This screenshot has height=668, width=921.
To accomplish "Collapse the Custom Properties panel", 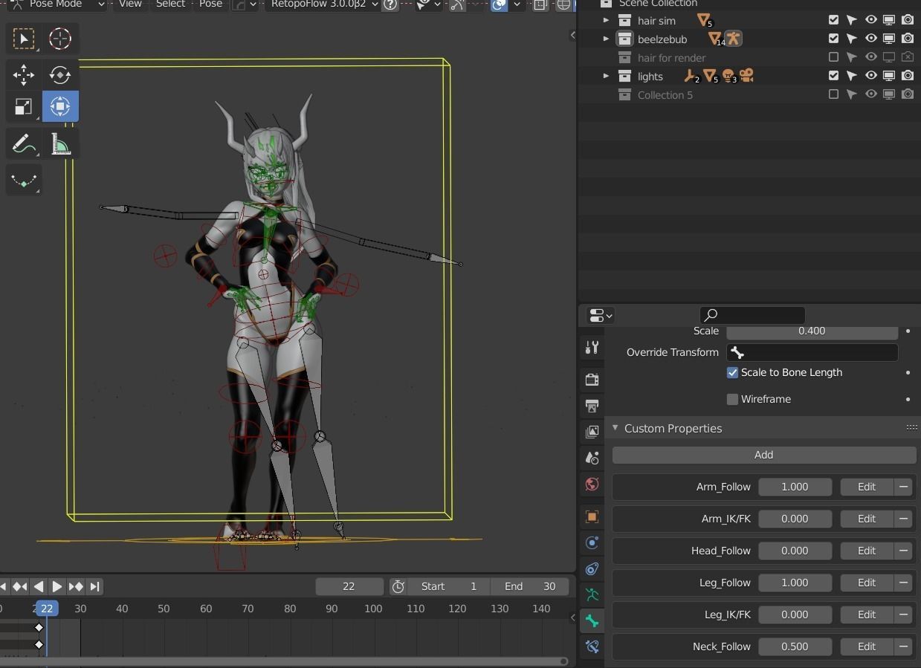I will point(615,428).
